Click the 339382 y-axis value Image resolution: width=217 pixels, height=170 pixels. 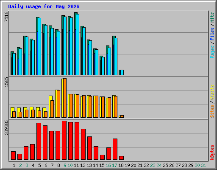coord(6,127)
